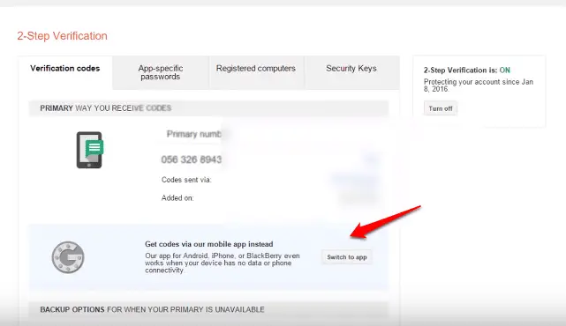Screen dimensions: 566x326
Task: Click the BACKUP OPTIONS section header
Action: click(x=208, y=309)
